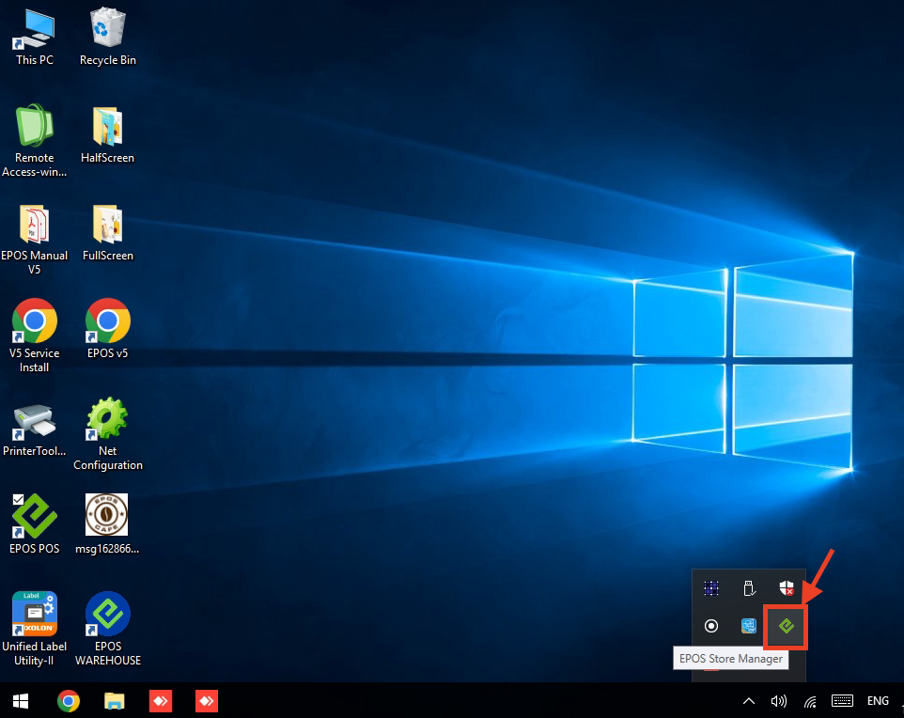Select the Unified Label Utility-II shortcut
The width and height of the screenshot is (904, 718).
[x=34, y=629]
